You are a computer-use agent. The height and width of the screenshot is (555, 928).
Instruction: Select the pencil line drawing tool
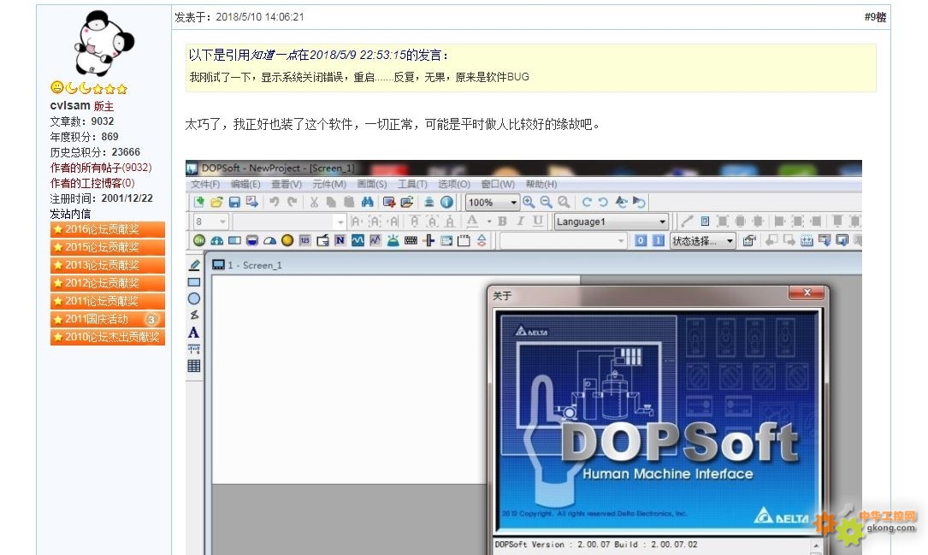[x=194, y=265]
